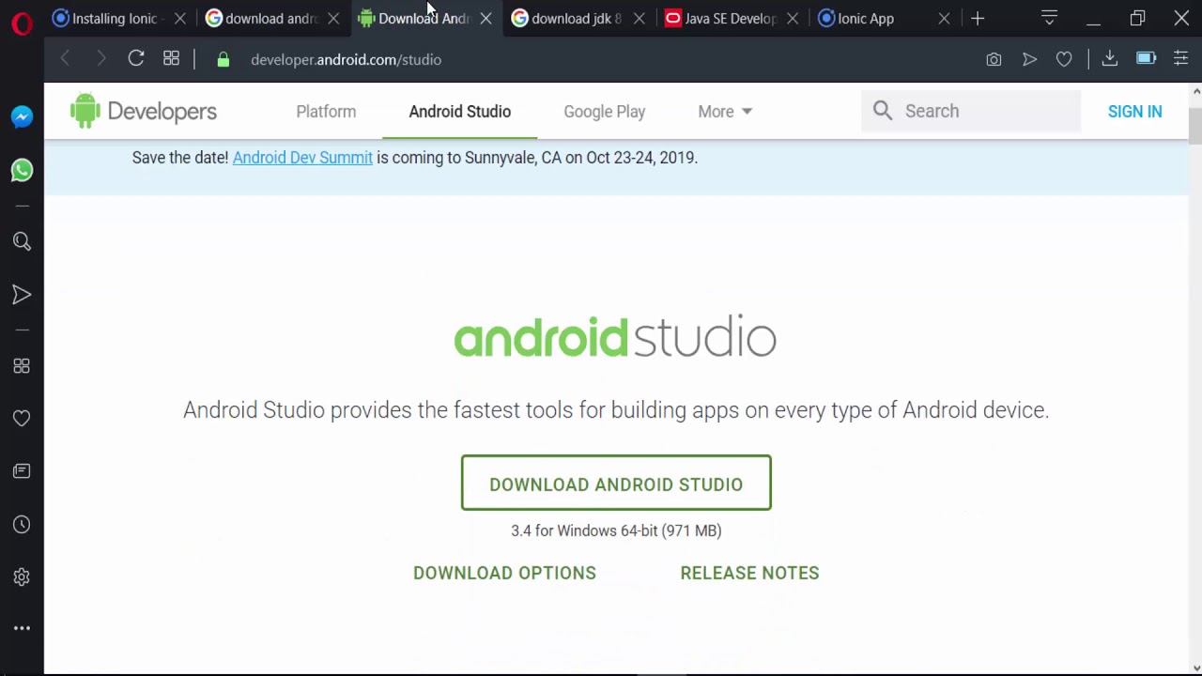Click the Android Developers logo
The image size is (1202, 676).
pyautogui.click(x=144, y=111)
